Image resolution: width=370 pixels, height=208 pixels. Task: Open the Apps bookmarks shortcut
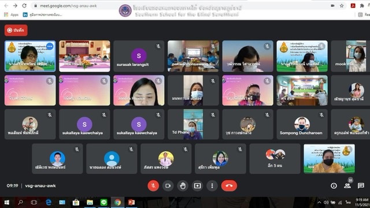tap(11, 14)
